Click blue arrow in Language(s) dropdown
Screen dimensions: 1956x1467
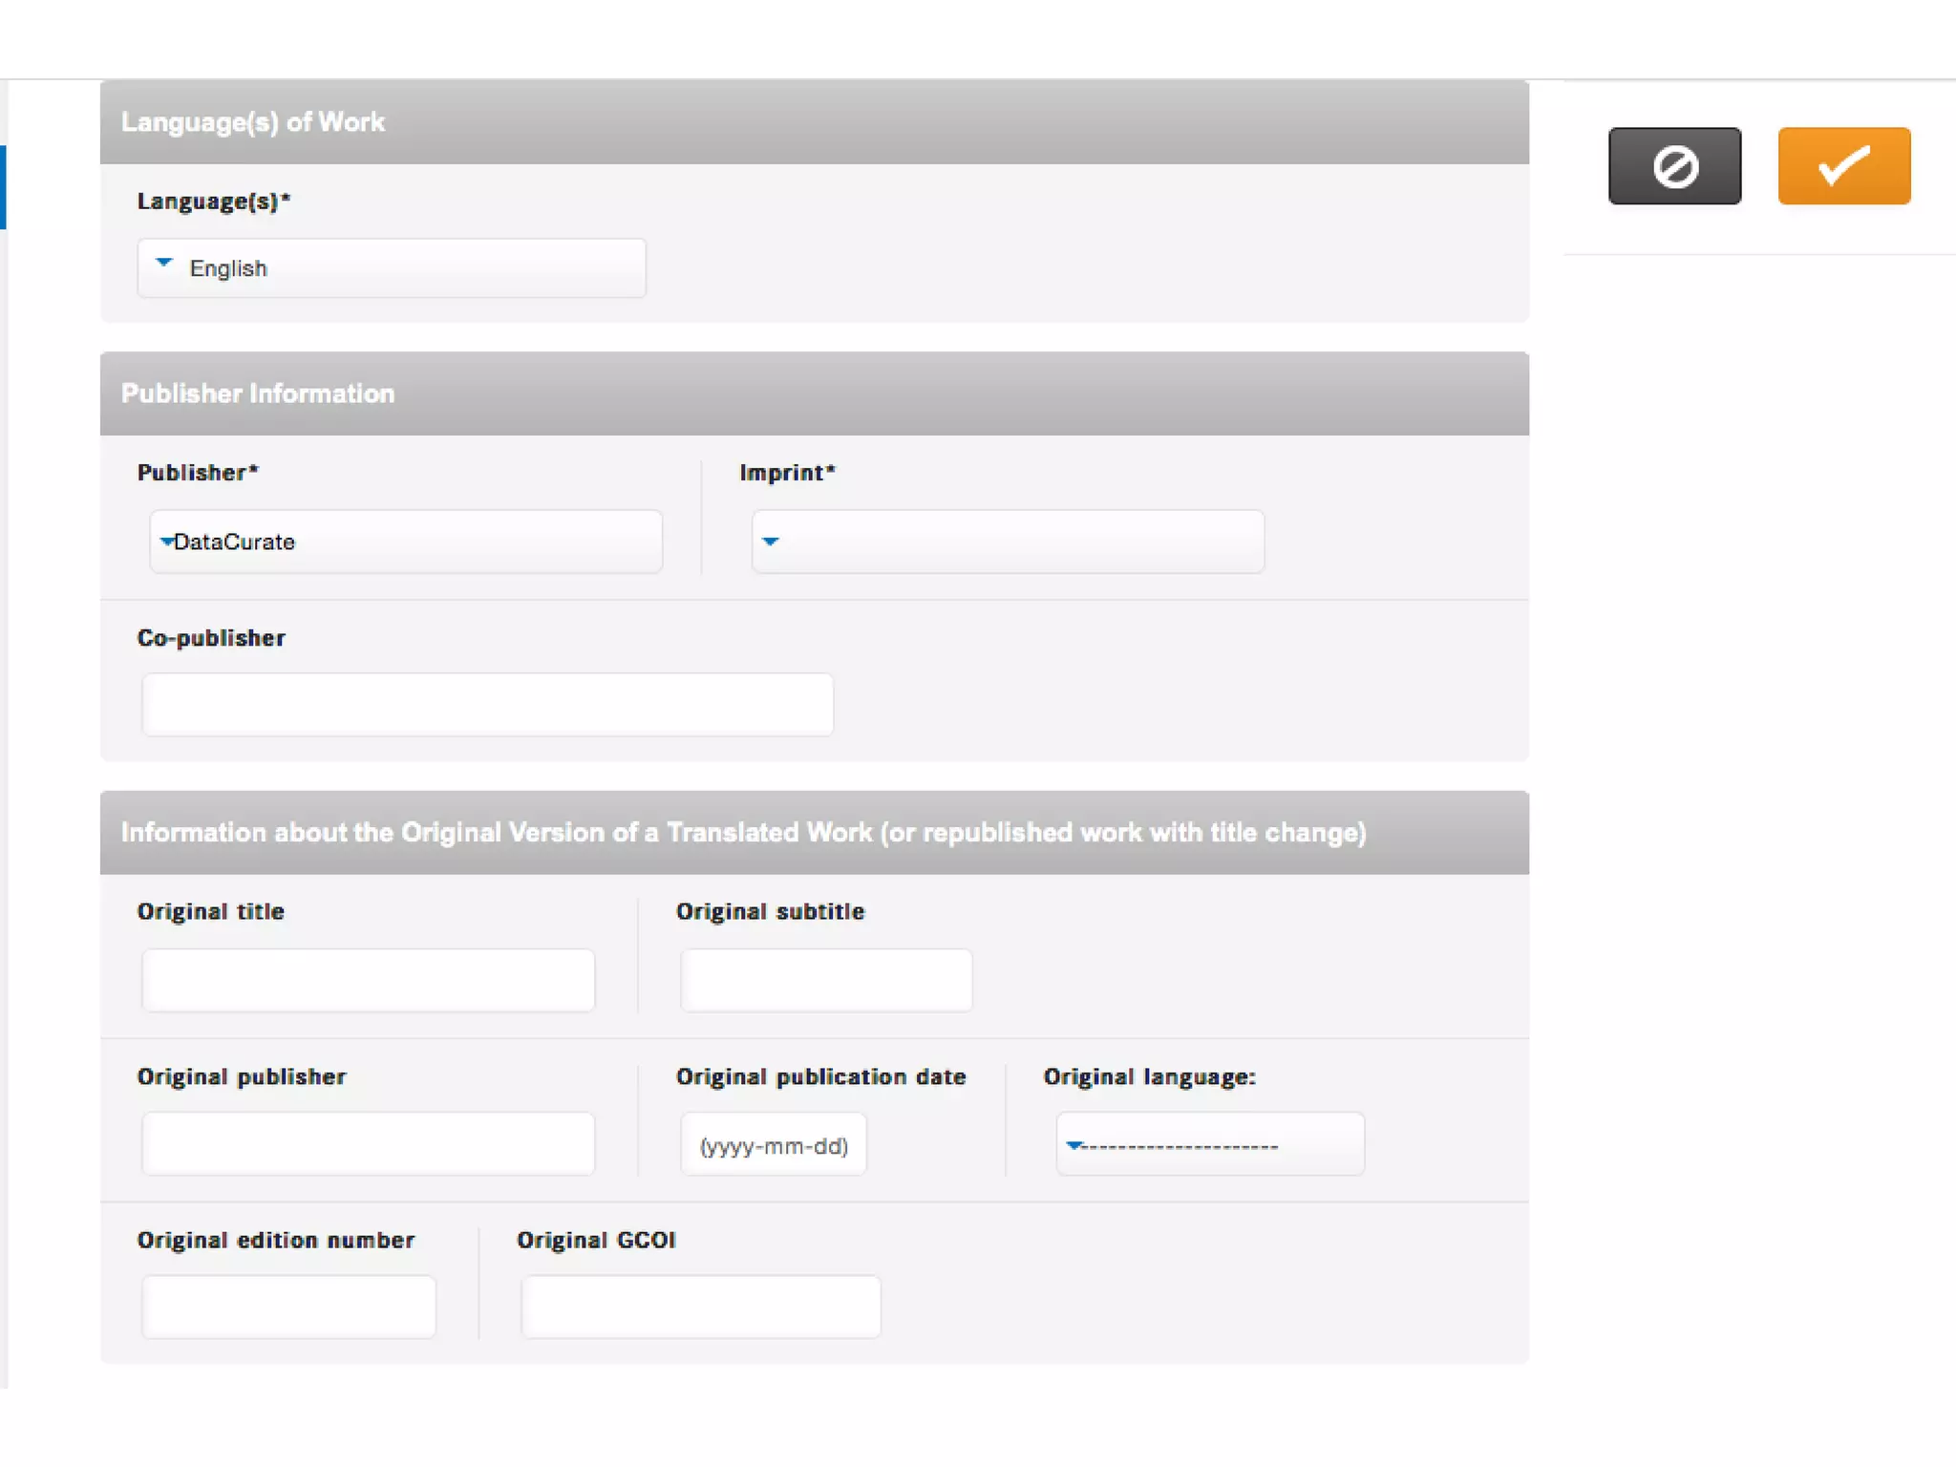point(164,262)
